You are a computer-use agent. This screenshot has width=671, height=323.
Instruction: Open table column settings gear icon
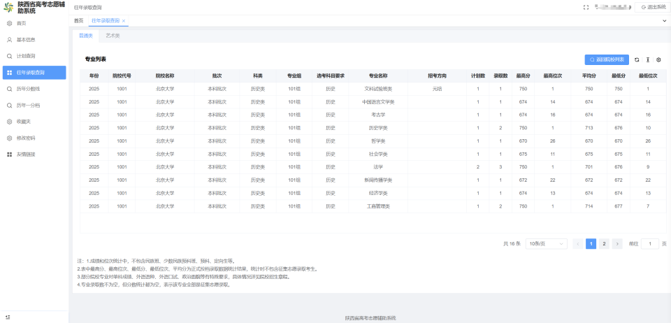(x=658, y=60)
